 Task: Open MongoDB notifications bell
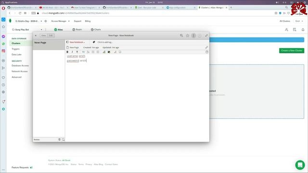pos(303,30)
